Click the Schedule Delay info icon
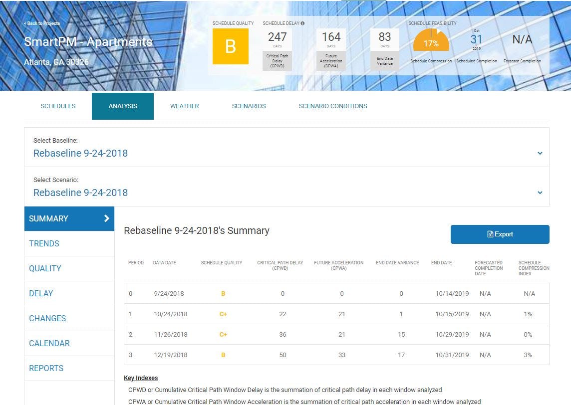571x405 pixels. 302,23
